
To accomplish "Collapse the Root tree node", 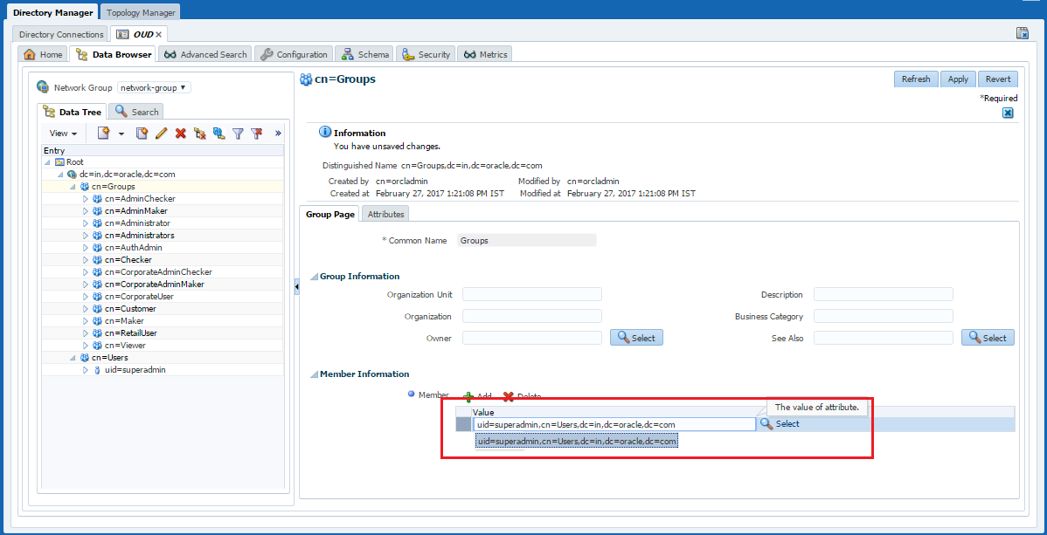I will click(47, 162).
